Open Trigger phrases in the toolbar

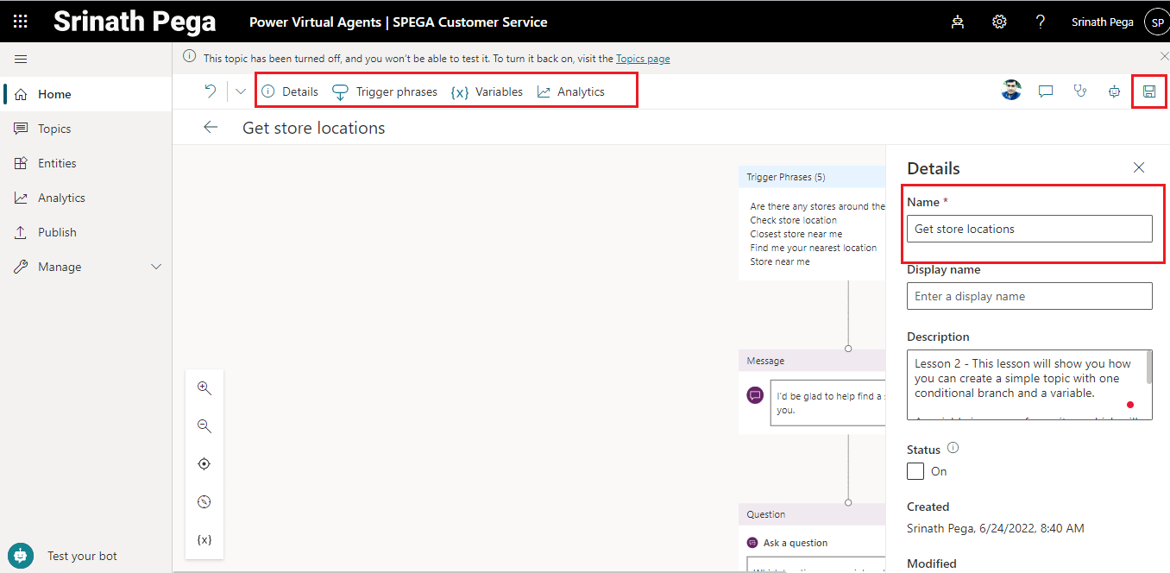point(385,91)
